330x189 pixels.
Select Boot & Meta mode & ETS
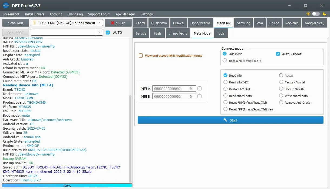225,60
